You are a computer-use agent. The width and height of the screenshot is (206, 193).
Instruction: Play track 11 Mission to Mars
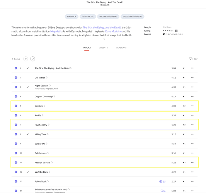tap(16, 163)
